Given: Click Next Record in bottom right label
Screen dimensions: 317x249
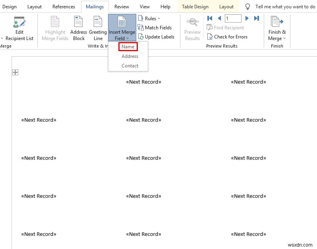Looking at the screenshot, I should (x=248, y=234).
